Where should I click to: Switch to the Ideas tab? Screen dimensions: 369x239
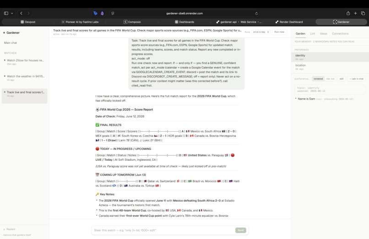(323, 34)
